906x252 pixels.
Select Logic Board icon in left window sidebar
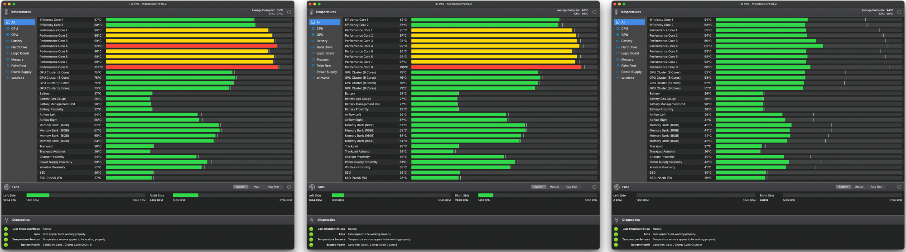8,53
